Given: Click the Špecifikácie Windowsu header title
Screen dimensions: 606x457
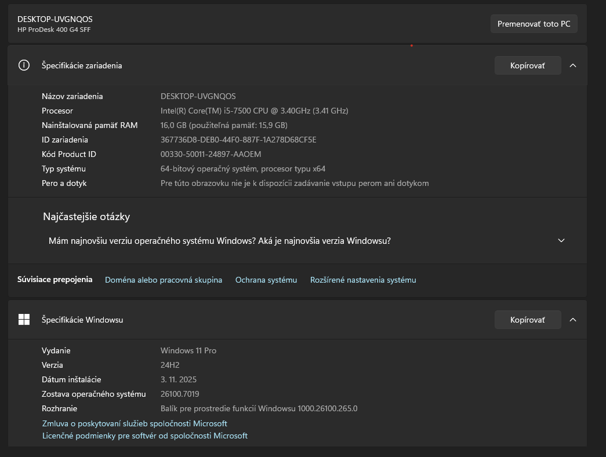Looking at the screenshot, I should point(82,320).
